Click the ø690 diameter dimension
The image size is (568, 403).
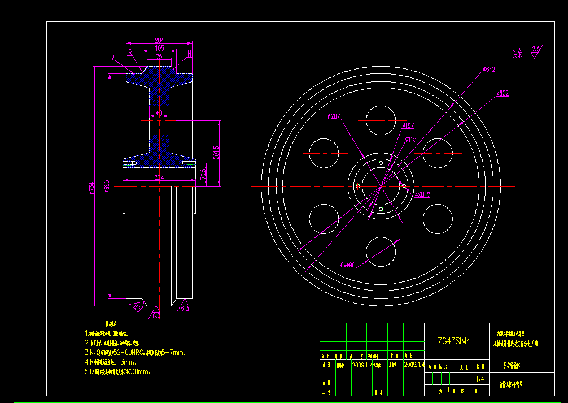(x=107, y=186)
